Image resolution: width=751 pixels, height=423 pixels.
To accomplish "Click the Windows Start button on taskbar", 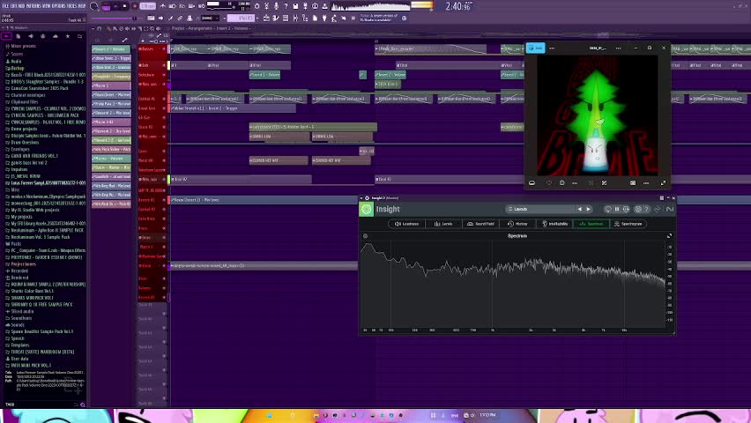I will tap(270, 415).
